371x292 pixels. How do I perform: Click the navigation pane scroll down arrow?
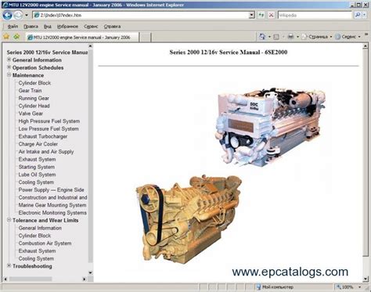coord(90,272)
